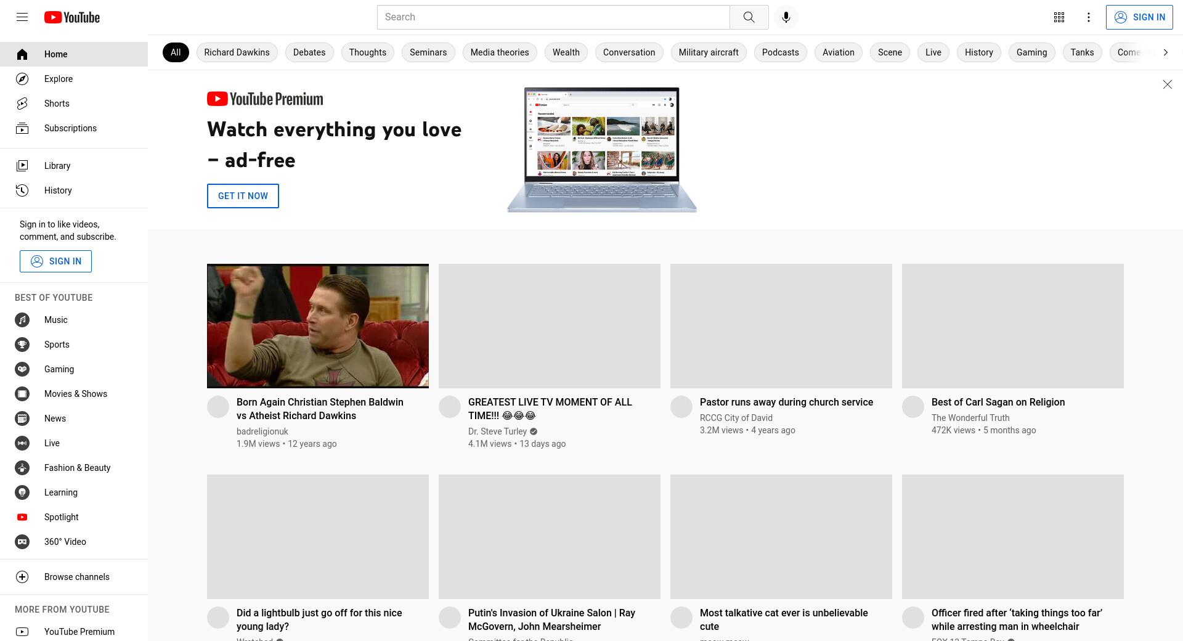Select the Seminars filter chip

[428, 52]
